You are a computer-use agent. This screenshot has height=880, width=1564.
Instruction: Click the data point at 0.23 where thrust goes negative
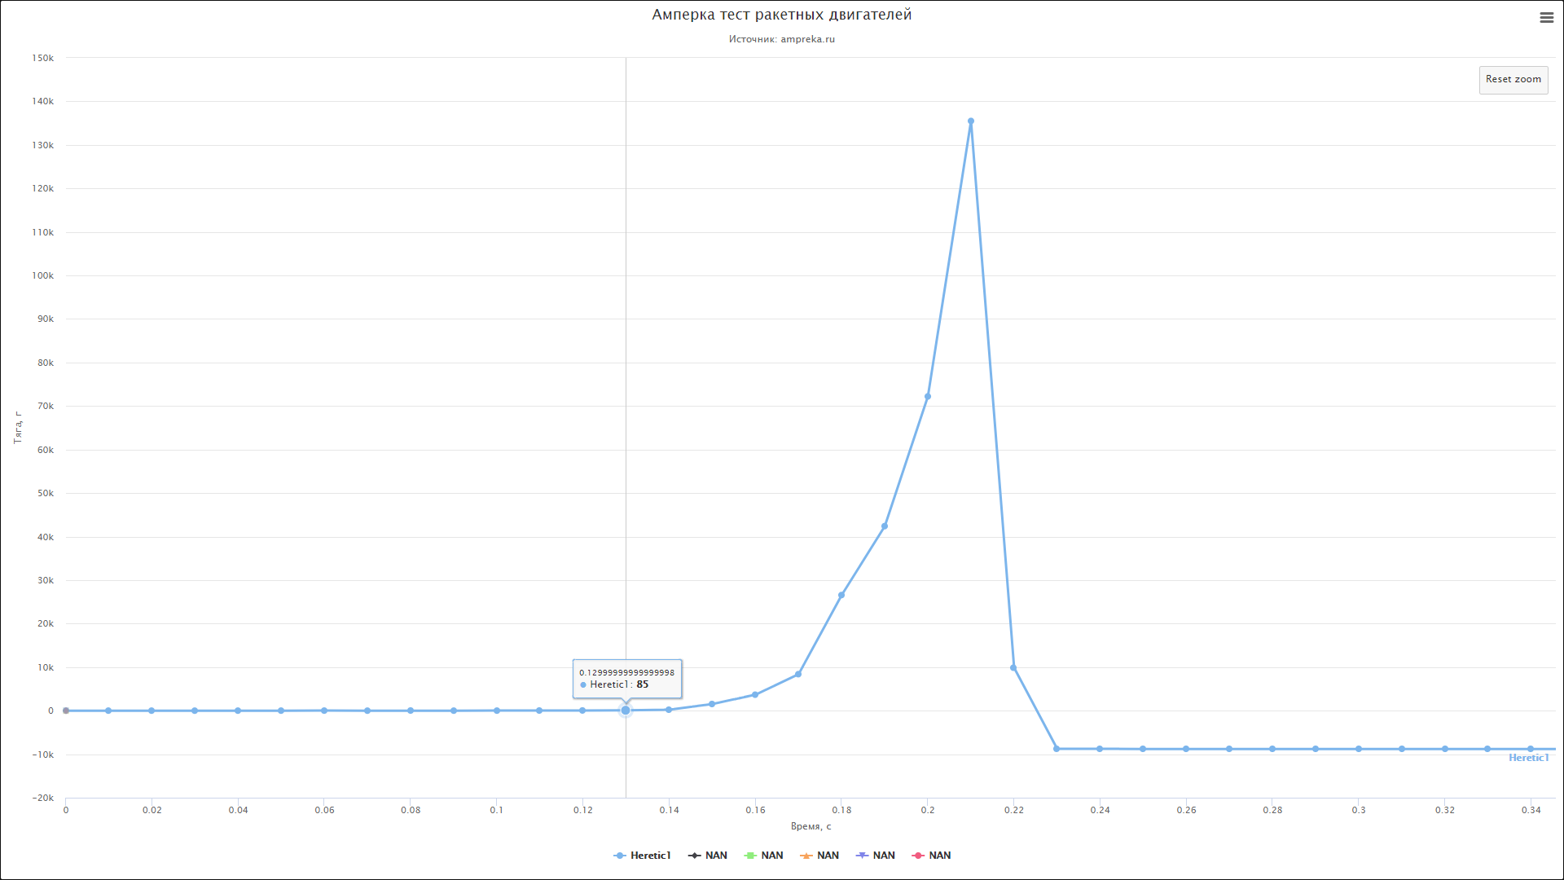tap(1057, 749)
